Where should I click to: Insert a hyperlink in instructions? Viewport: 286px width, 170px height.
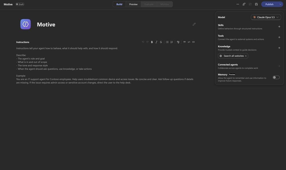pos(194,42)
